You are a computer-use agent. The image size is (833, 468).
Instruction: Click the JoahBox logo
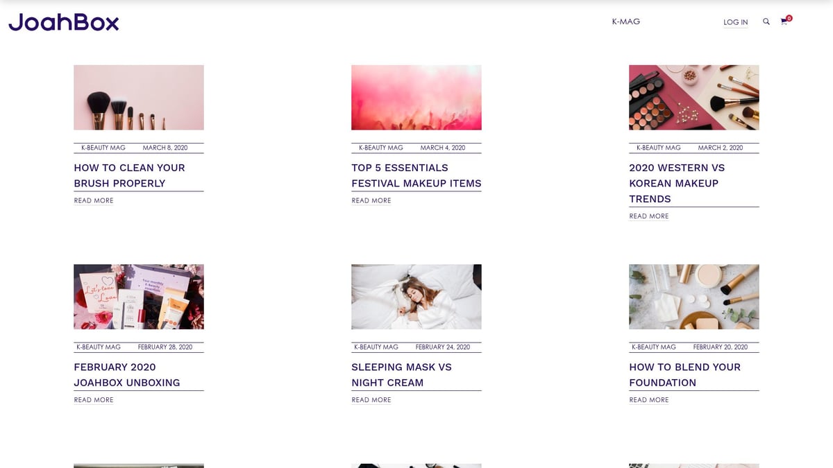pos(64,22)
